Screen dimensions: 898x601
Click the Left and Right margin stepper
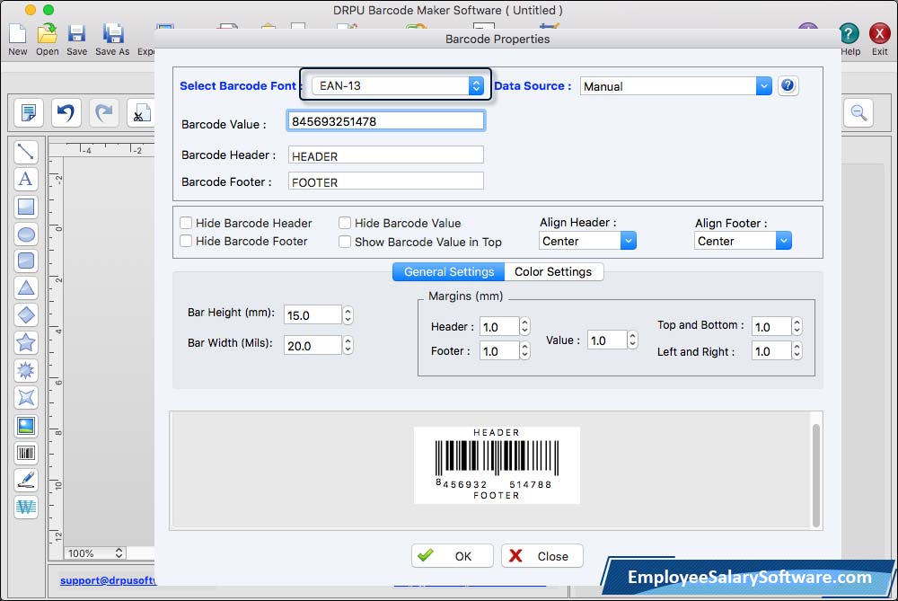point(797,350)
